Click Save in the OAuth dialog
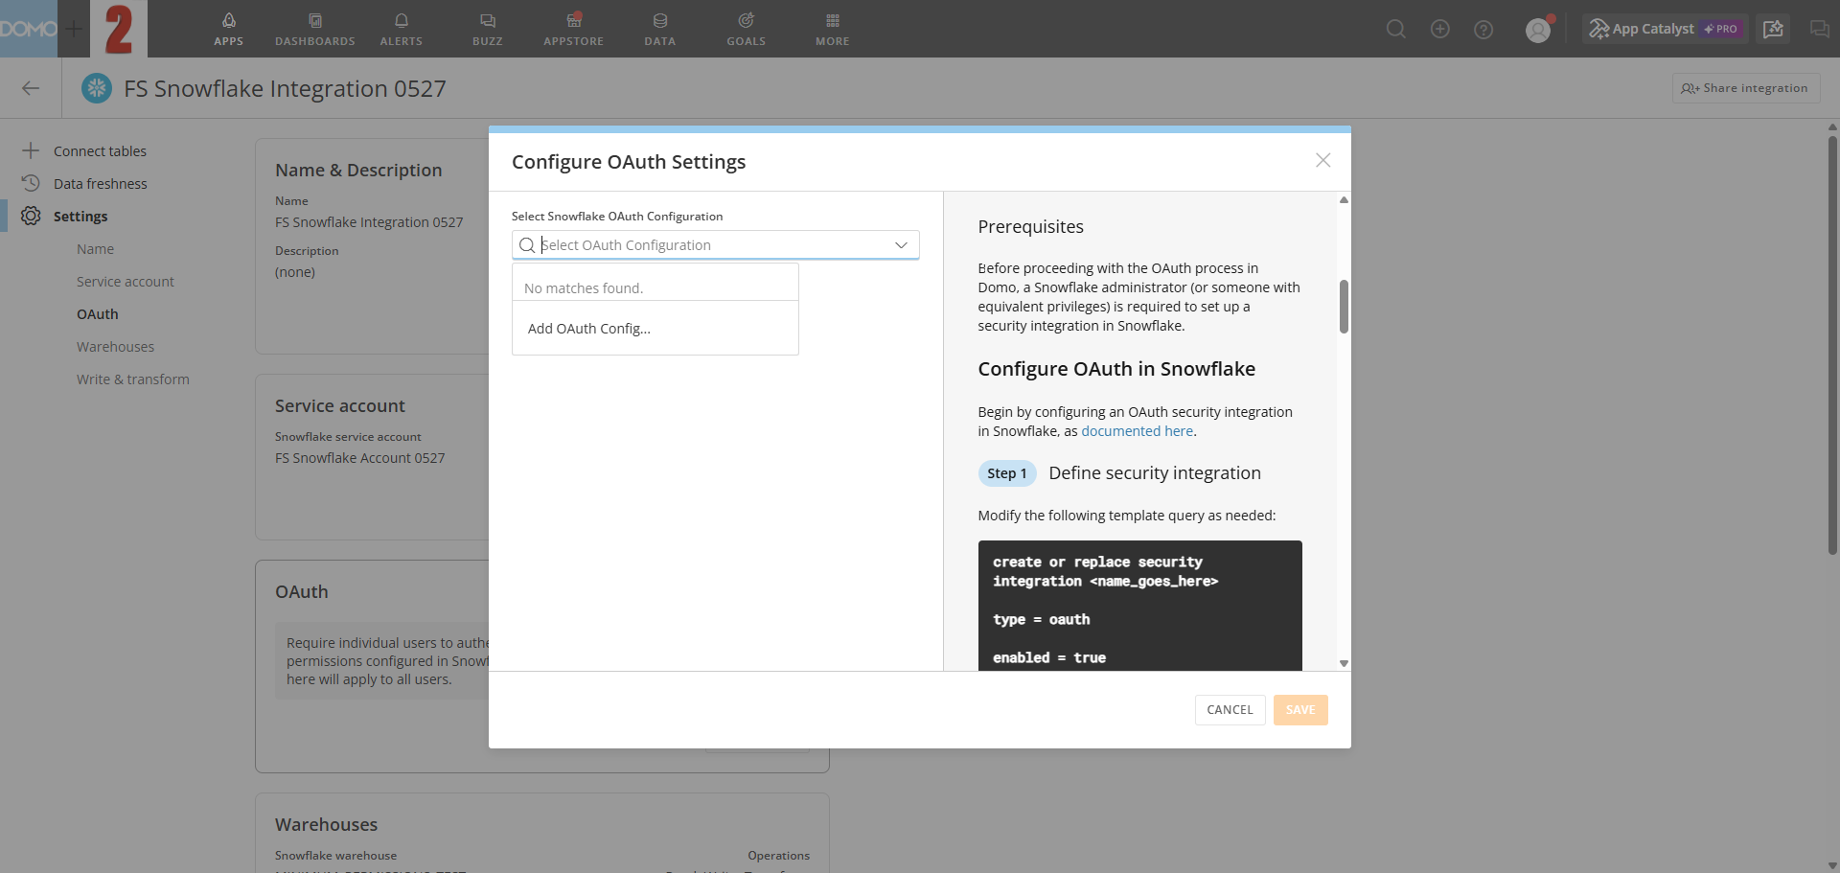 pyautogui.click(x=1300, y=710)
